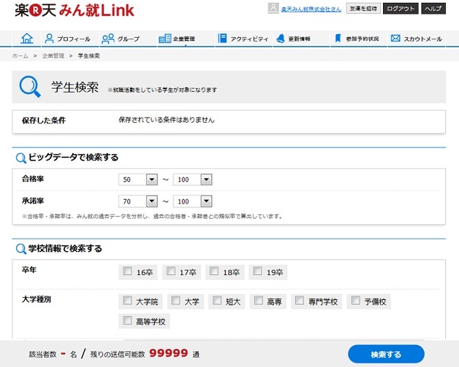Click the reservation status bookmark icon
This screenshot has height=367, width=459.
click(338, 39)
